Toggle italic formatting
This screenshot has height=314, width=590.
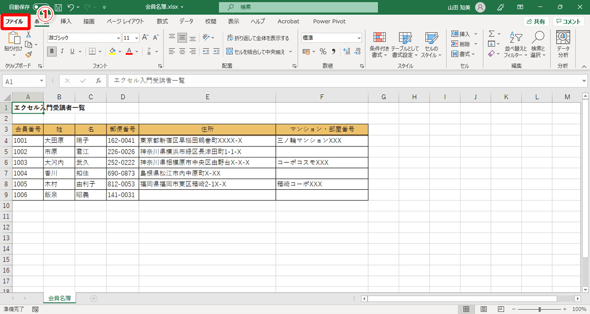coord(61,51)
